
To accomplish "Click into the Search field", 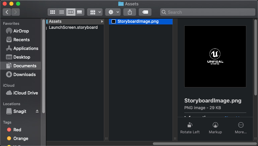I will point(208,12).
